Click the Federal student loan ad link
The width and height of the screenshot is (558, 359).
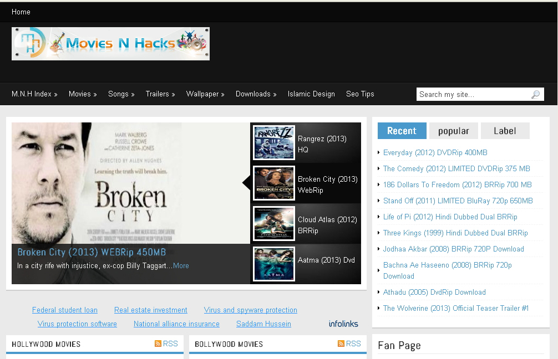point(65,310)
